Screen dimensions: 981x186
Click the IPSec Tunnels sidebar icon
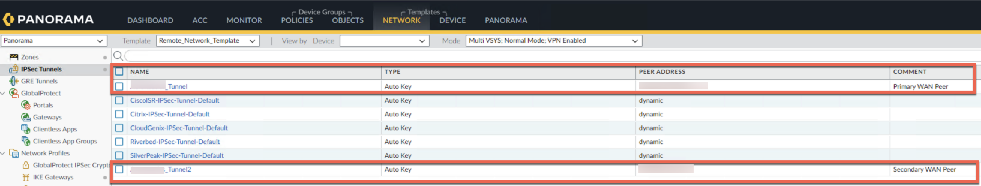coord(14,69)
